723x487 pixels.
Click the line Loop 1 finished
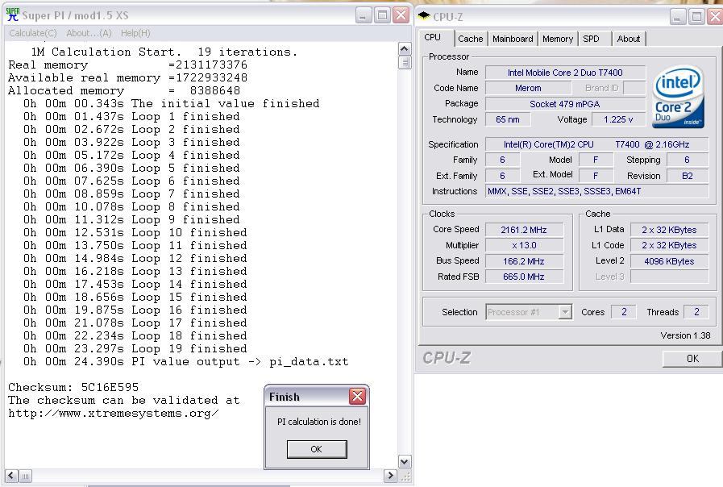click(x=131, y=116)
